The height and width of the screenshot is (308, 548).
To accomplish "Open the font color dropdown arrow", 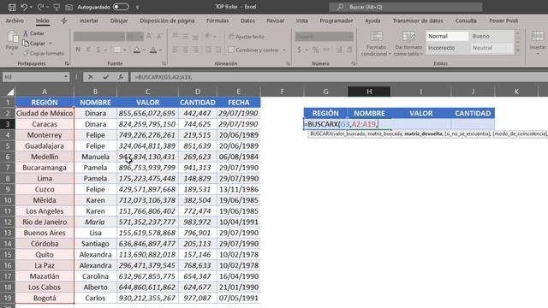I will (160, 50).
